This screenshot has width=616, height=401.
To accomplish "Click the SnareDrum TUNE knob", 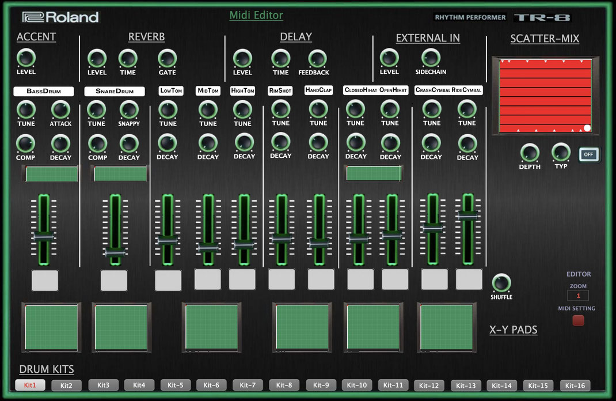I will coord(96,109).
